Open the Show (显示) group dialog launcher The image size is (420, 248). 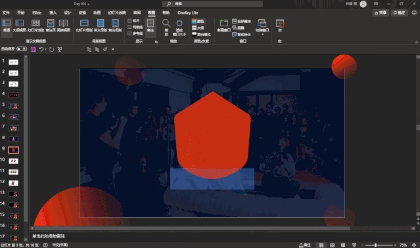[x=156, y=42]
